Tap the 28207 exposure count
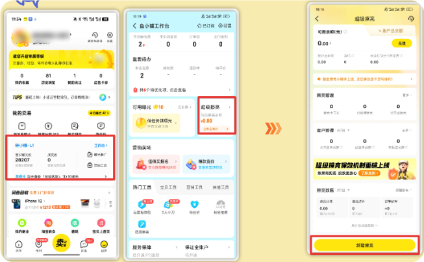Viewport: 424px width, 262px height. [22, 160]
